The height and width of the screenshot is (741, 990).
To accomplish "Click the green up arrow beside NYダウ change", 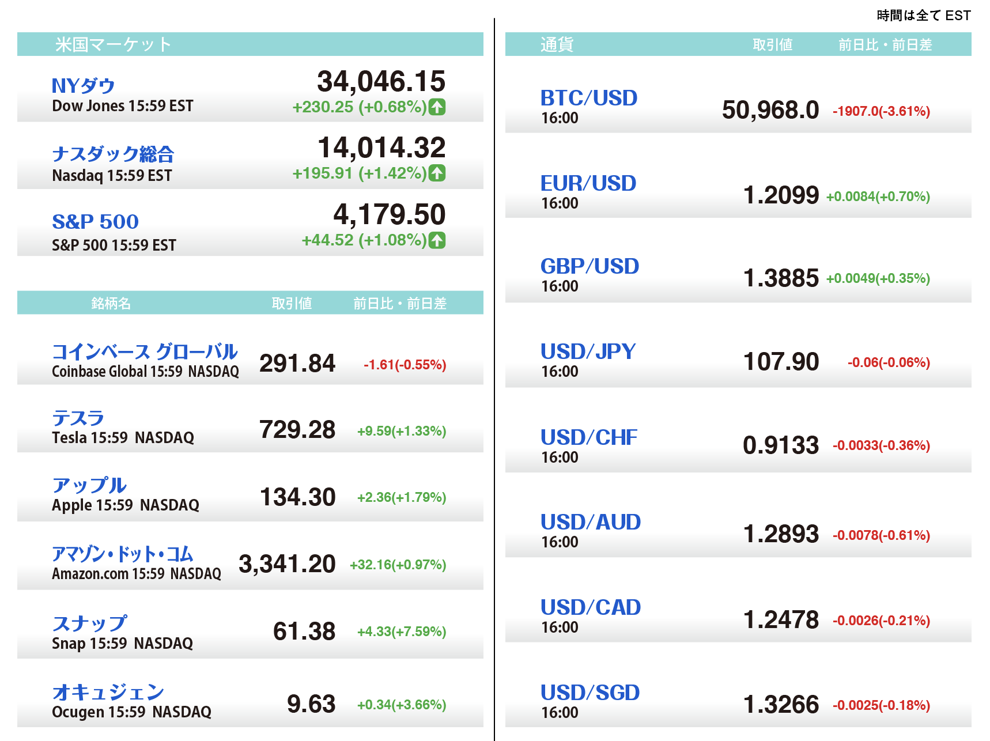I will [x=437, y=107].
